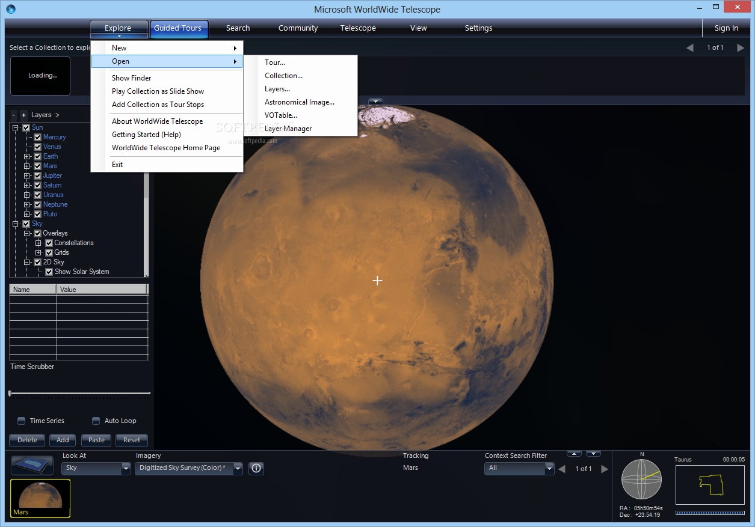The height and width of the screenshot is (527, 755).
Task: Click the Time Scrubber slider handle
Action: tap(10, 393)
